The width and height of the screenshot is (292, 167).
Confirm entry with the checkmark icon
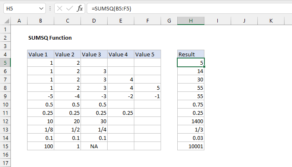(x=70, y=9)
